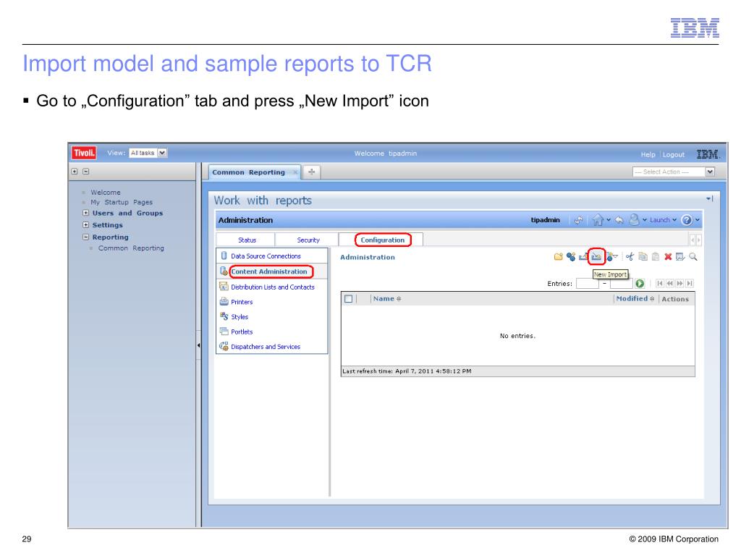Viewport: 741px width, 556px height.
Task: Click the Help link in banner
Action: tap(648, 155)
